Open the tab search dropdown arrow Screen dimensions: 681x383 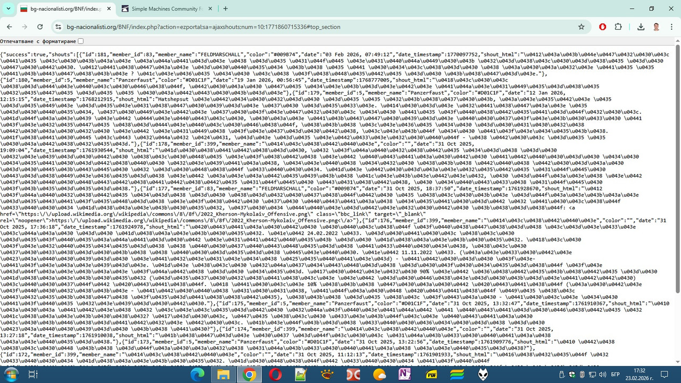9,9
